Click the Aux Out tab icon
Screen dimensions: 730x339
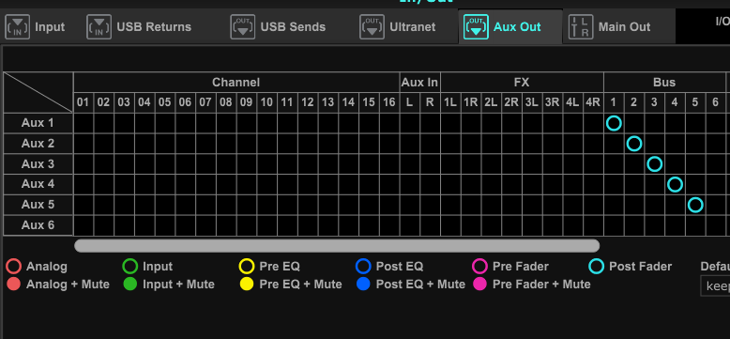(x=476, y=27)
